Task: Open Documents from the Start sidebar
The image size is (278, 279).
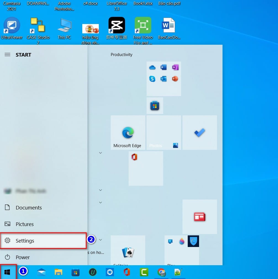Action: point(29,208)
